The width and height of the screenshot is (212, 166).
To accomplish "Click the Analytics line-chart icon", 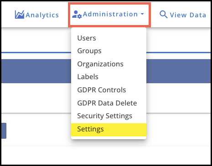I will click(x=20, y=15).
